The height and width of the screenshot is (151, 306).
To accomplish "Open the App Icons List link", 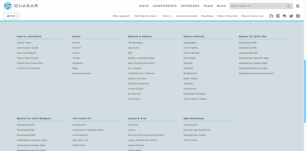I will tap(80, 140).
